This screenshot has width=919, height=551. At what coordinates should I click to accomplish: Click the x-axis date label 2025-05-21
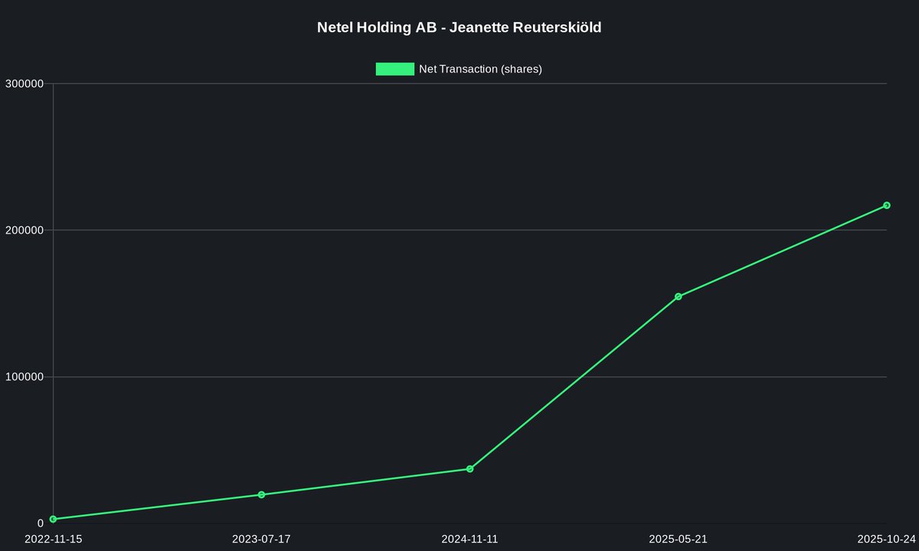tap(678, 539)
